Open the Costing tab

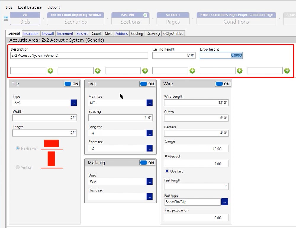(137, 34)
